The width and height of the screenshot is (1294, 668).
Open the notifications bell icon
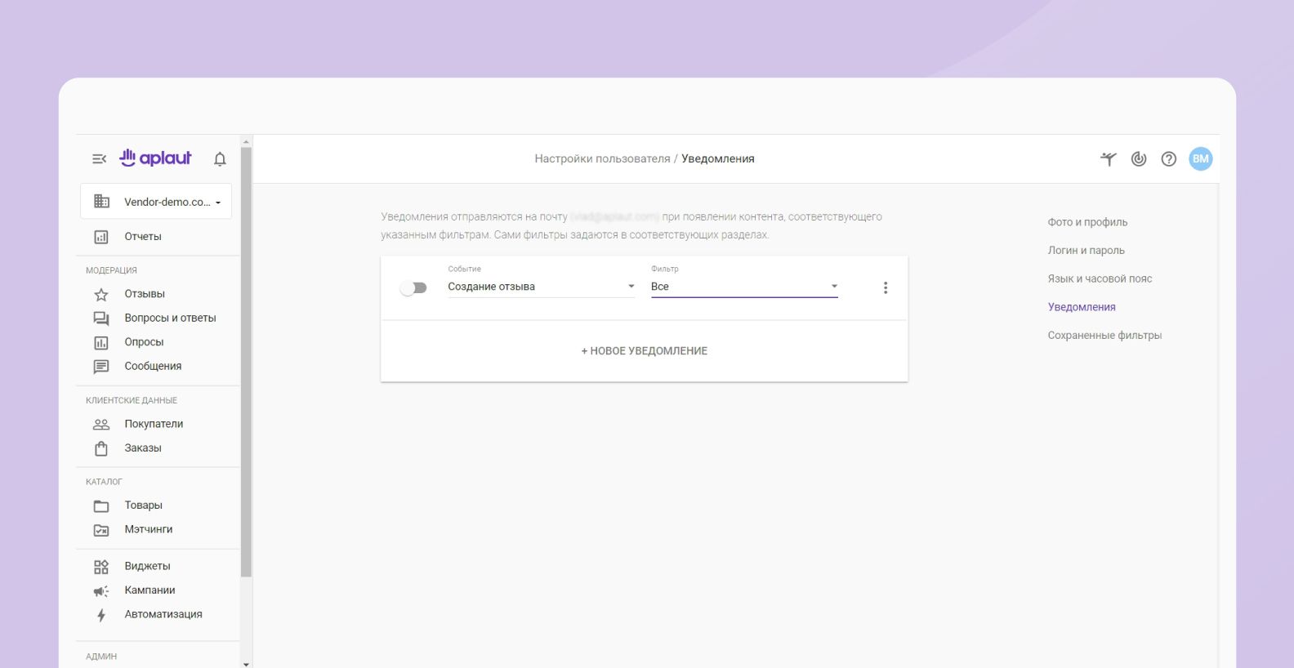[x=220, y=159]
